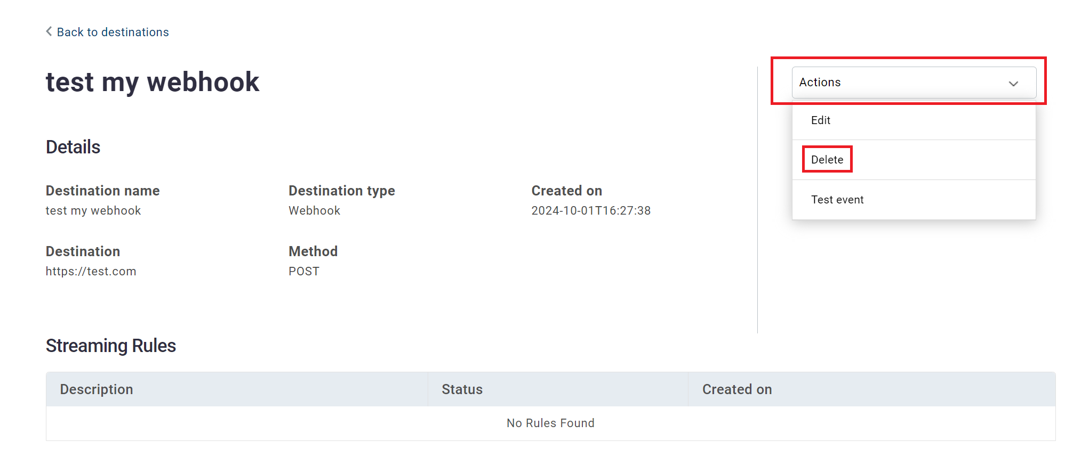Viewport: 1089px width, 474px height.
Task: Click the Webhook destination type value
Action: tap(314, 210)
